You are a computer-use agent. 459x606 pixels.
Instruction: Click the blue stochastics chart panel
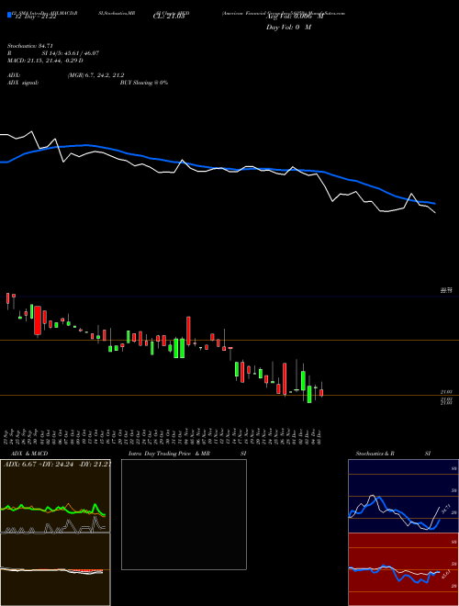[x=403, y=496]
